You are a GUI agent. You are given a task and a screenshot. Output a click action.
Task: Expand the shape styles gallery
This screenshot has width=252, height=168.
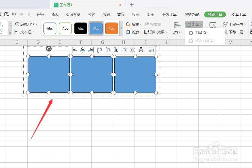point(121,28)
